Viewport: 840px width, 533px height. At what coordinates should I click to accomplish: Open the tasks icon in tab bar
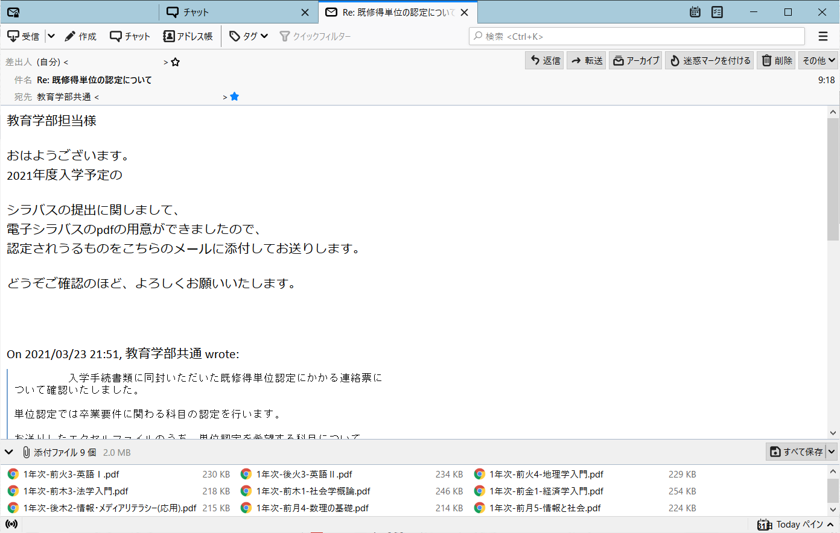[x=717, y=12]
